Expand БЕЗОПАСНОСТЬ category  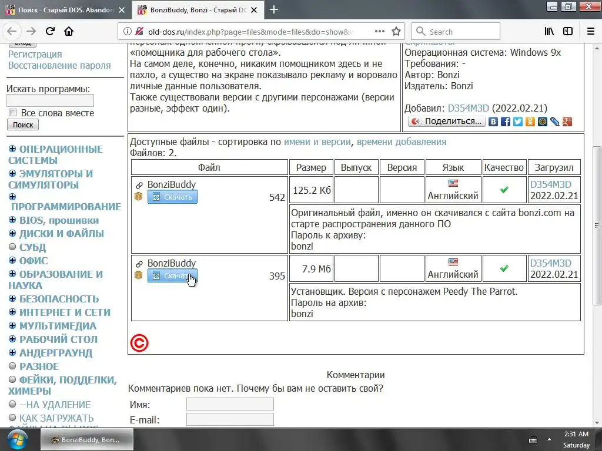tap(12, 298)
